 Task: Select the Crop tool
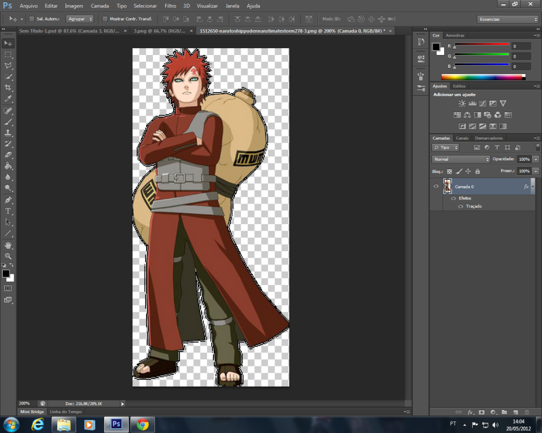pyautogui.click(x=8, y=88)
